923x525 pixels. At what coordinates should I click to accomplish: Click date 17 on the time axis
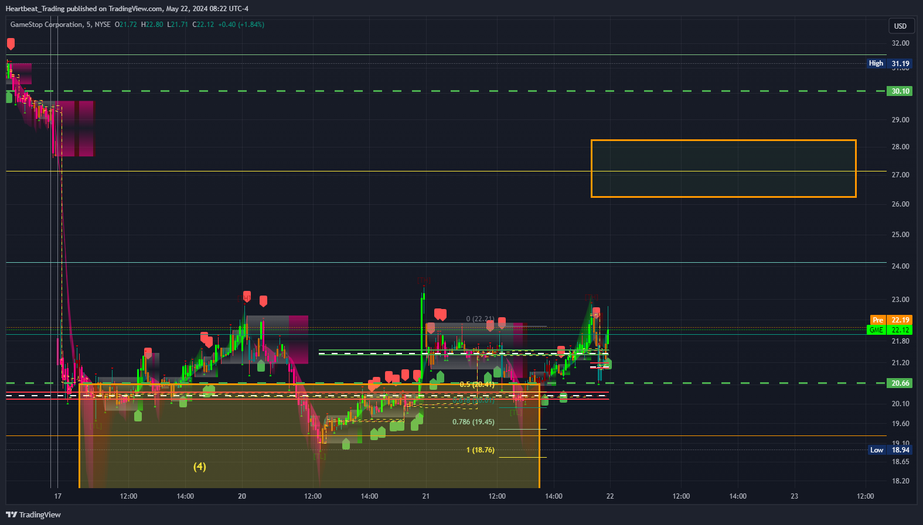pos(57,496)
